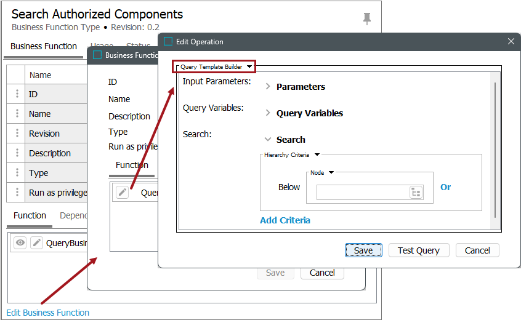
Task: Open the row menu for Description
Action: click(17, 153)
